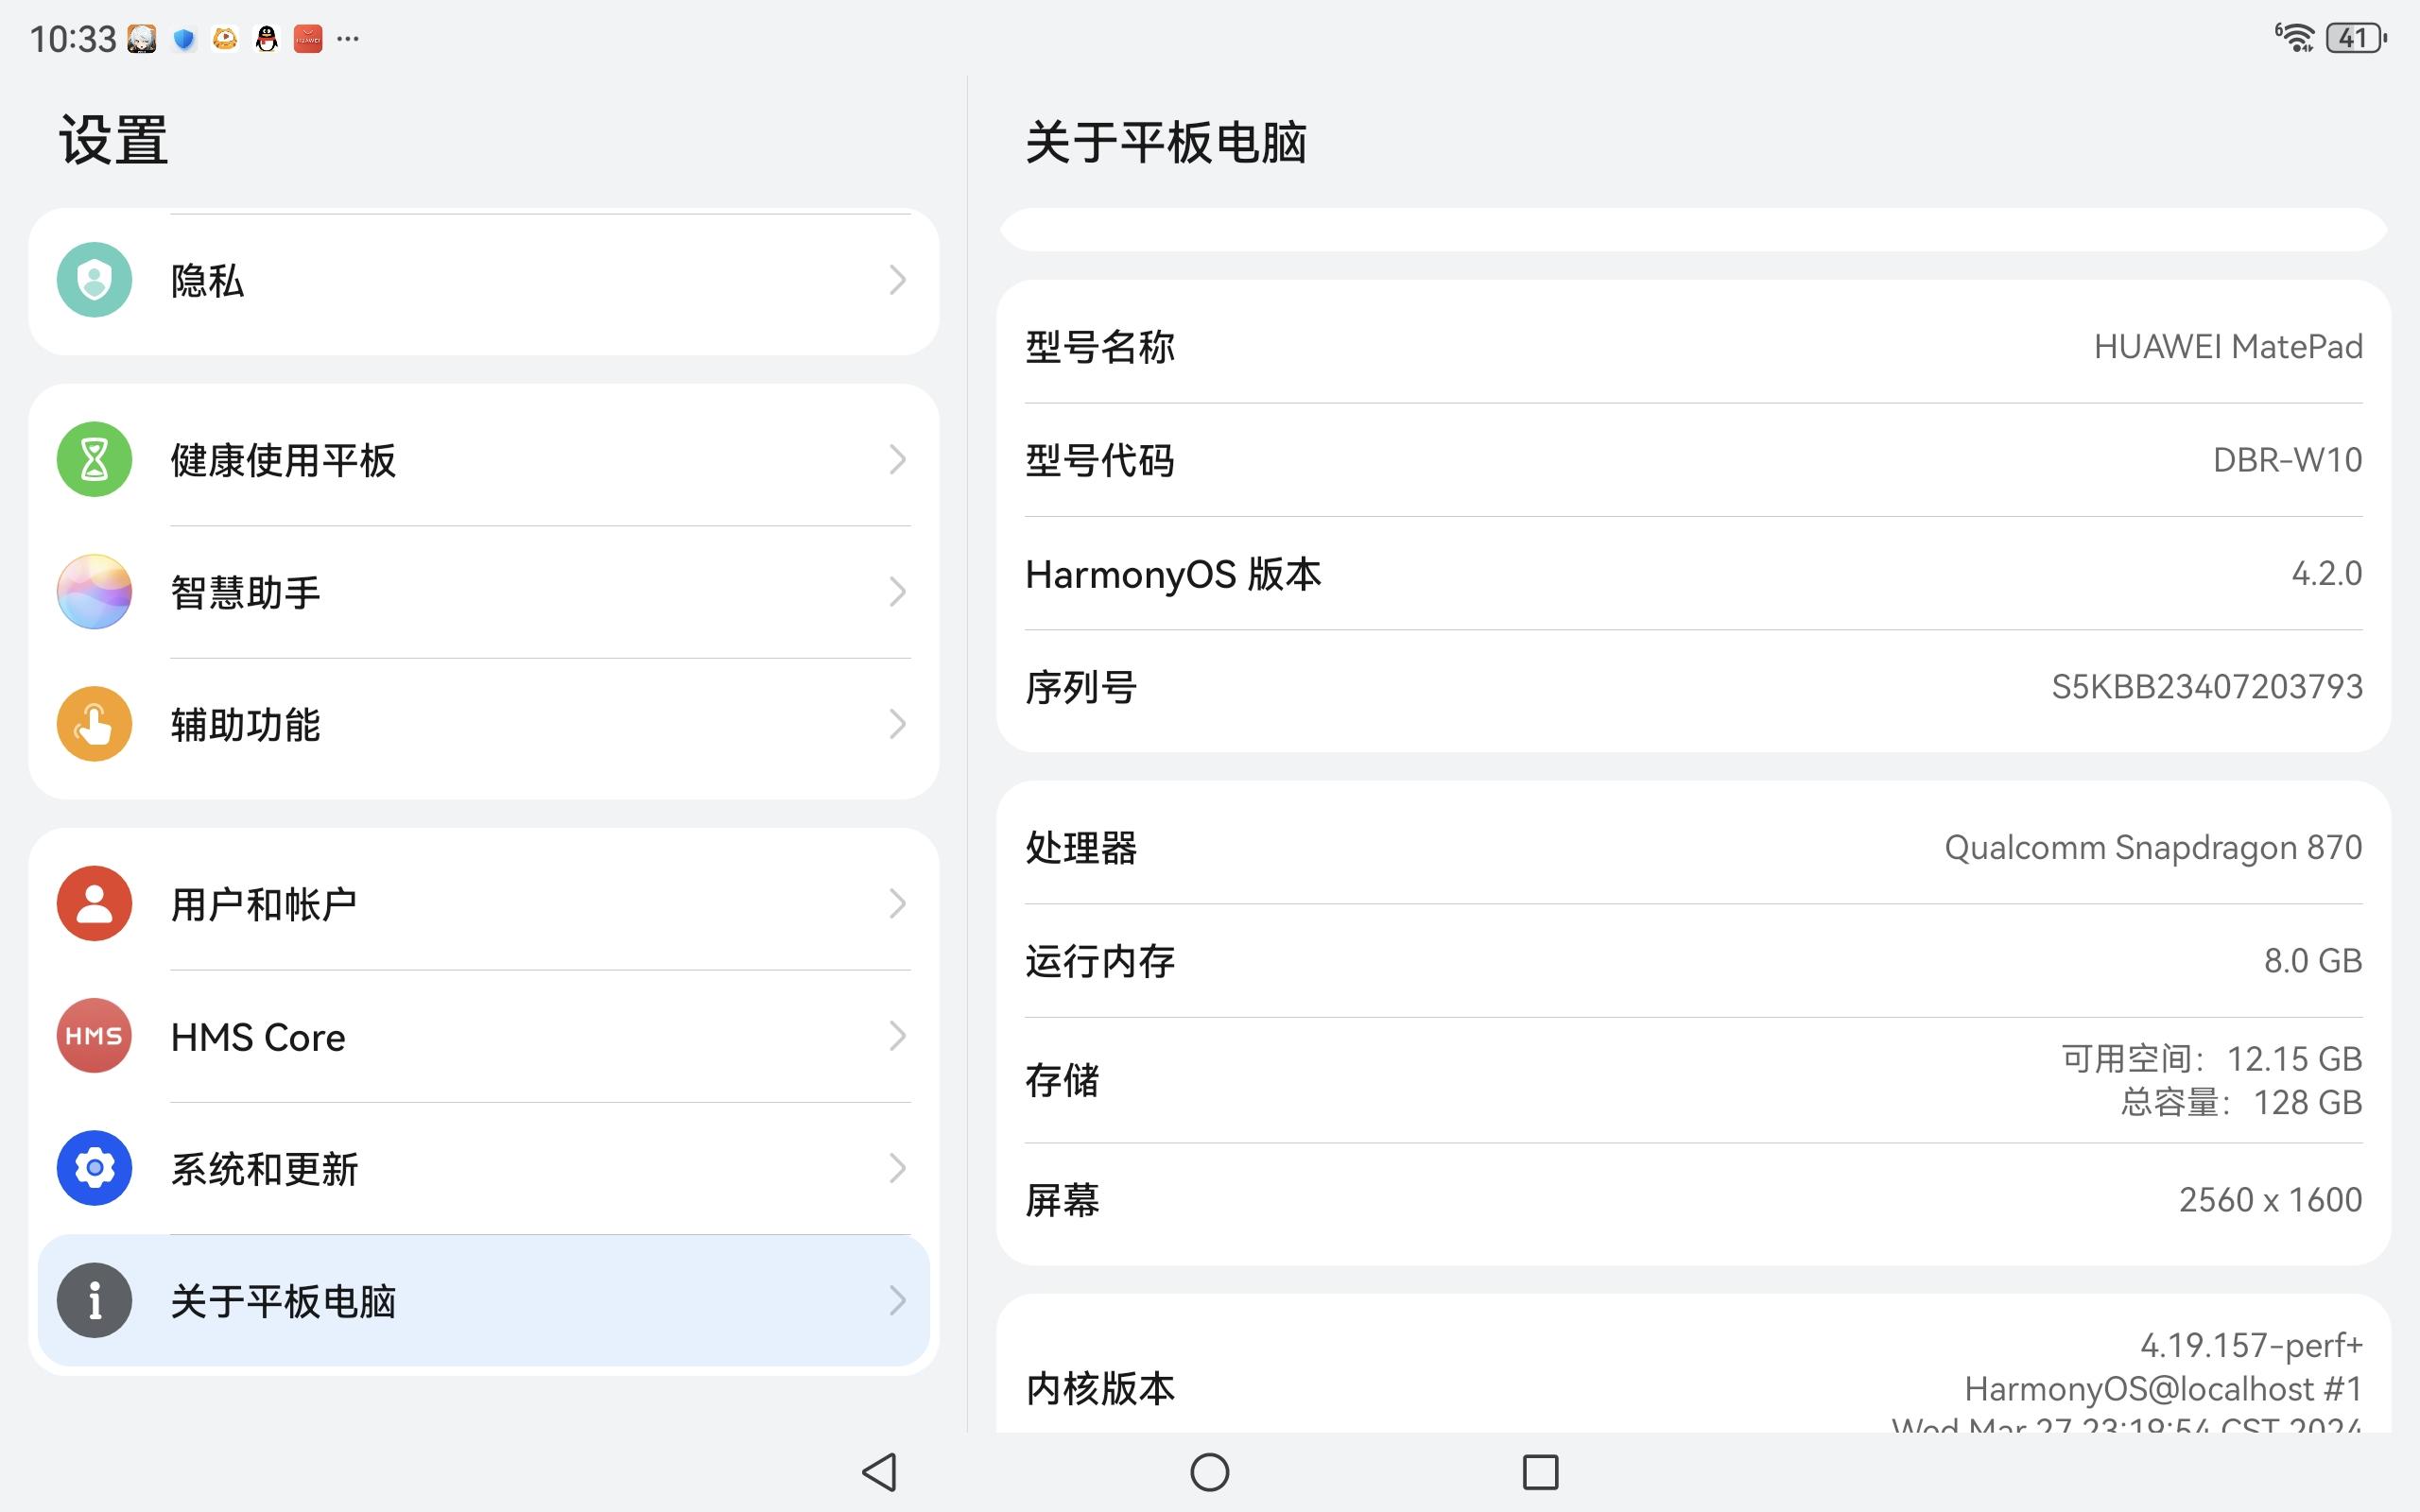Open chevron on 智慧助手 row

click(x=897, y=592)
